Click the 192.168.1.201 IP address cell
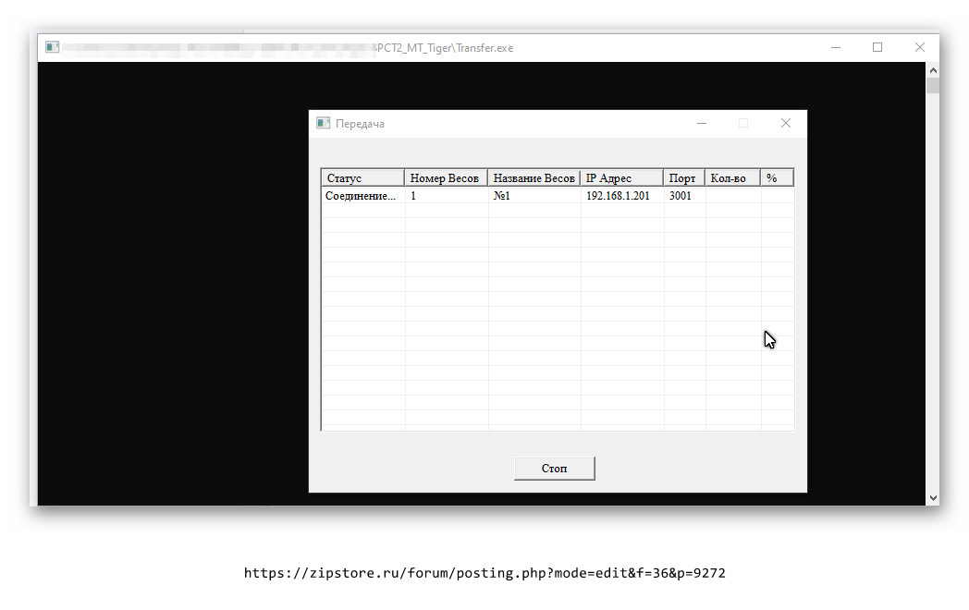 618,196
